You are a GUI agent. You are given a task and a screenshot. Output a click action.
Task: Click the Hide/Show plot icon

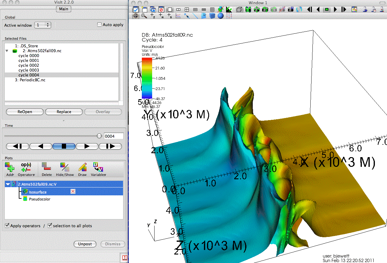pyautogui.click(x=65, y=167)
